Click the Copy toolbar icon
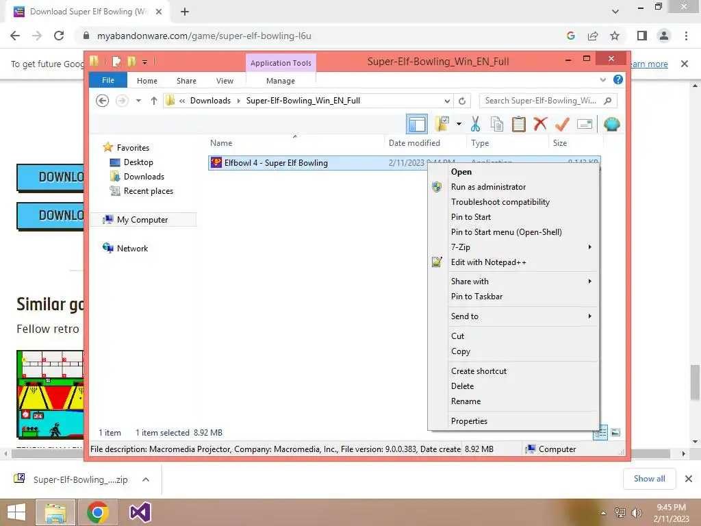 (497, 124)
